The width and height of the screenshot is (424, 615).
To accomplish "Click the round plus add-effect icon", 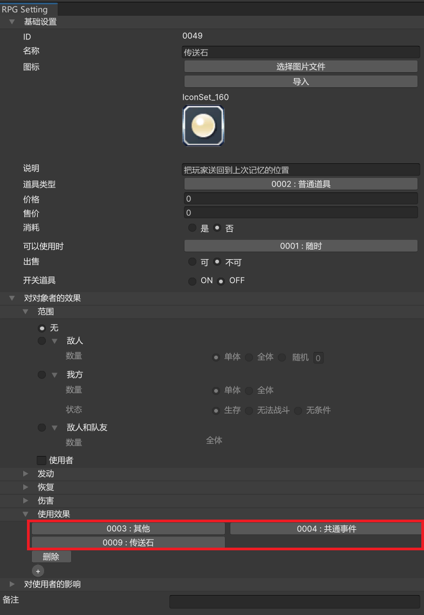I will pyautogui.click(x=38, y=571).
